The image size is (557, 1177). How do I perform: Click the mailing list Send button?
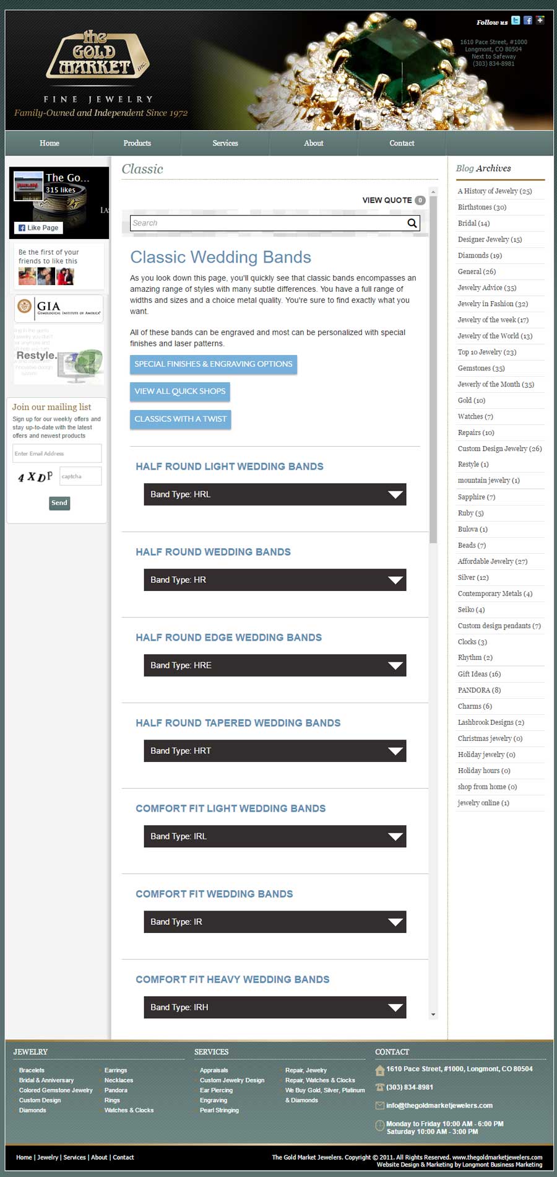pos(59,503)
